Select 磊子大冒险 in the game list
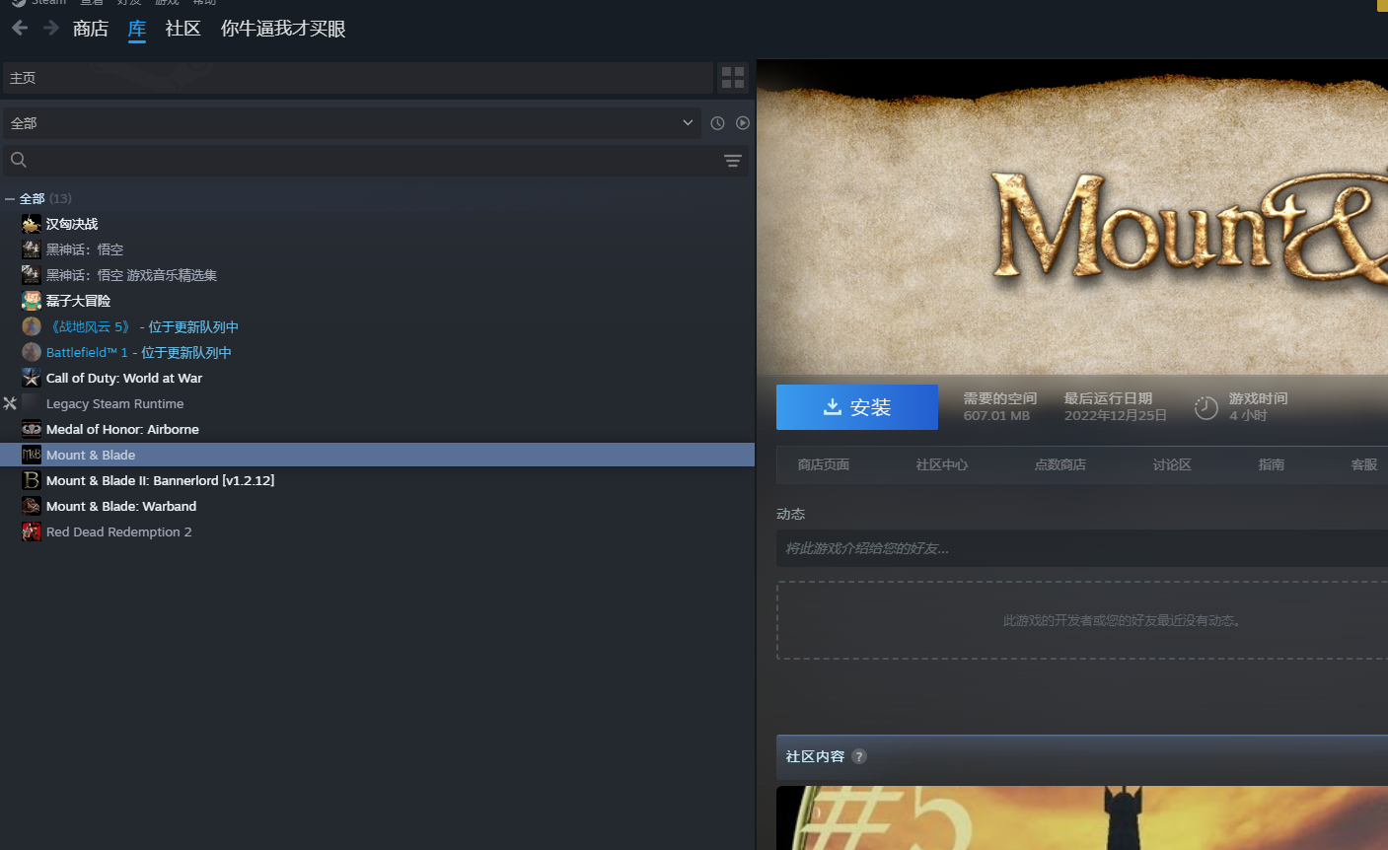1388x850 pixels. click(x=78, y=301)
